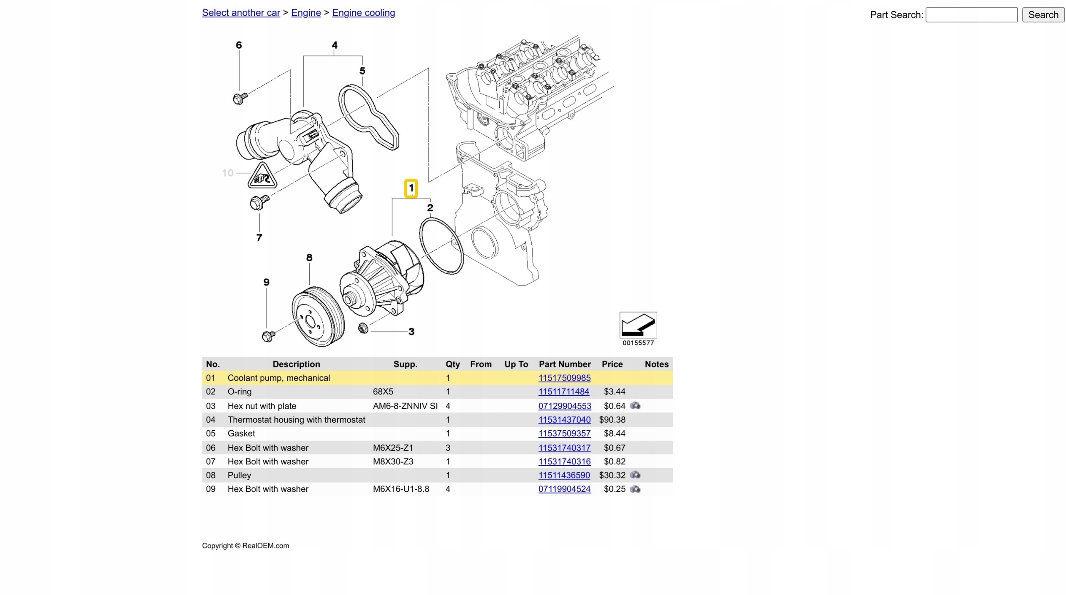This screenshot has width=1066, height=595.
Task: Go to Engine breadcrumb link
Action: 306,13
